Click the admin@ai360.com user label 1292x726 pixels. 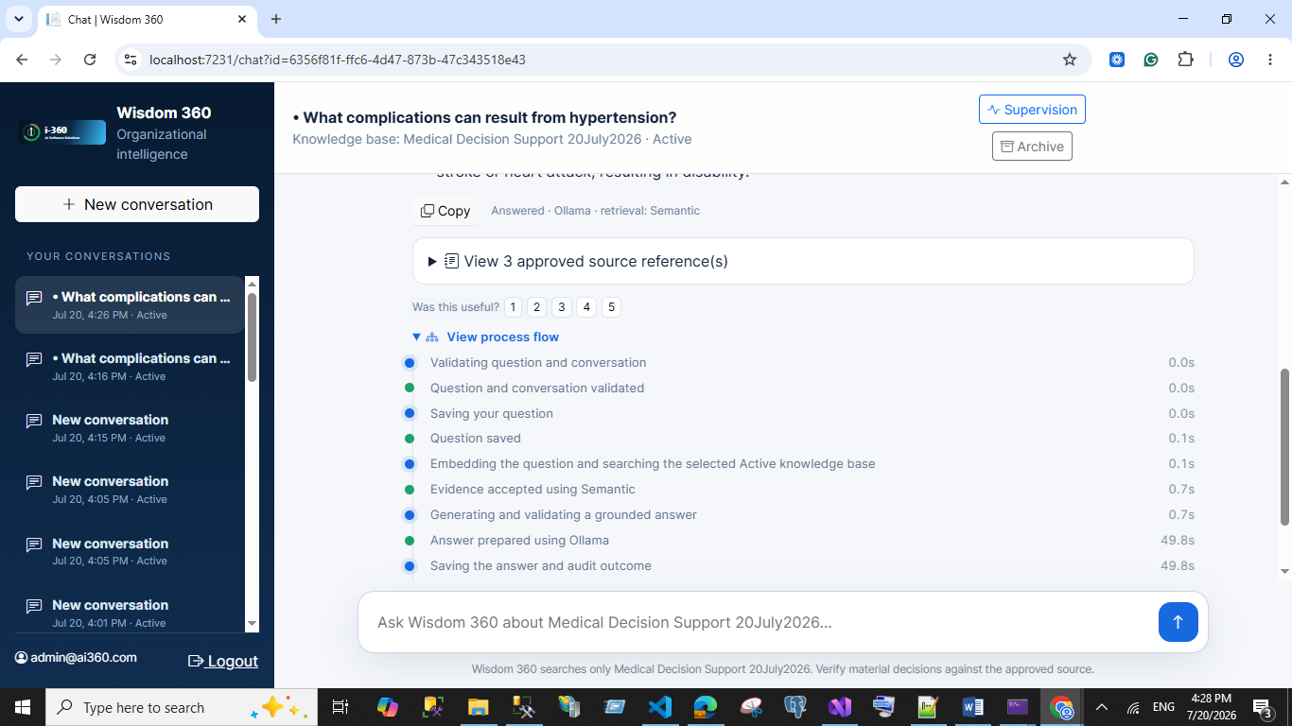[x=76, y=657]
